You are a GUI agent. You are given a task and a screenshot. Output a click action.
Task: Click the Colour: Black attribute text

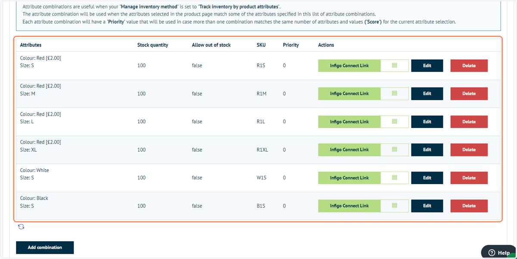[34, 198]
